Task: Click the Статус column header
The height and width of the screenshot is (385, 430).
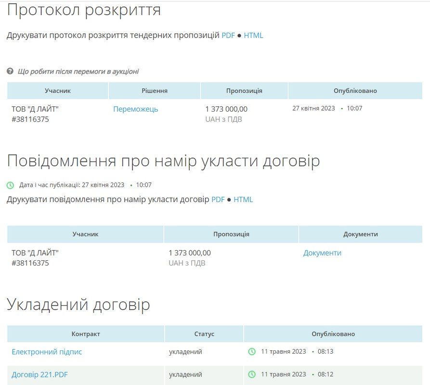Action: point(204,334)
